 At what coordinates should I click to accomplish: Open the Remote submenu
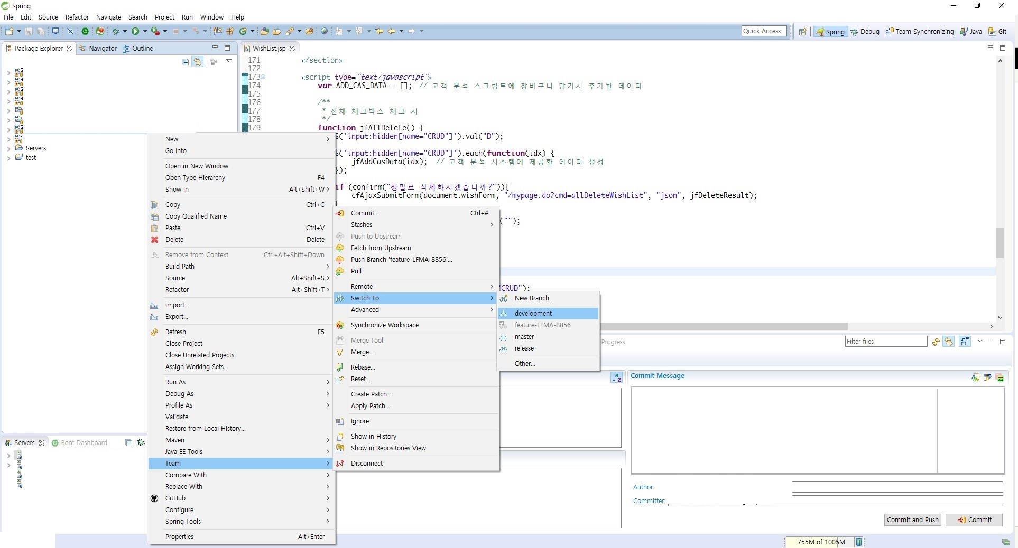[x=416, y=287]
